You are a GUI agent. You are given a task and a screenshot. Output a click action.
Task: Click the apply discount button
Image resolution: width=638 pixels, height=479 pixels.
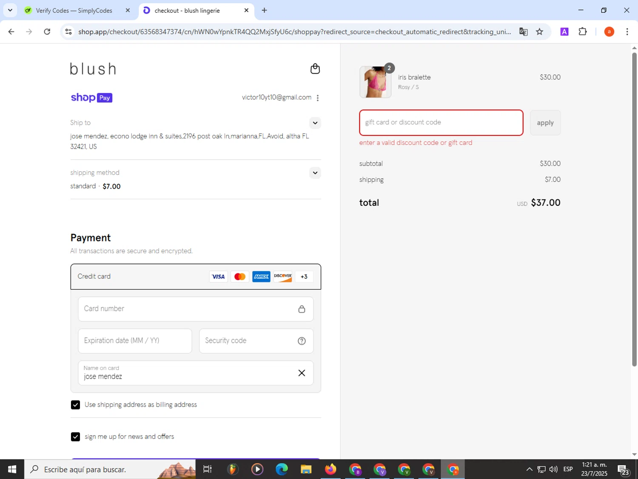tap(545, 123)
